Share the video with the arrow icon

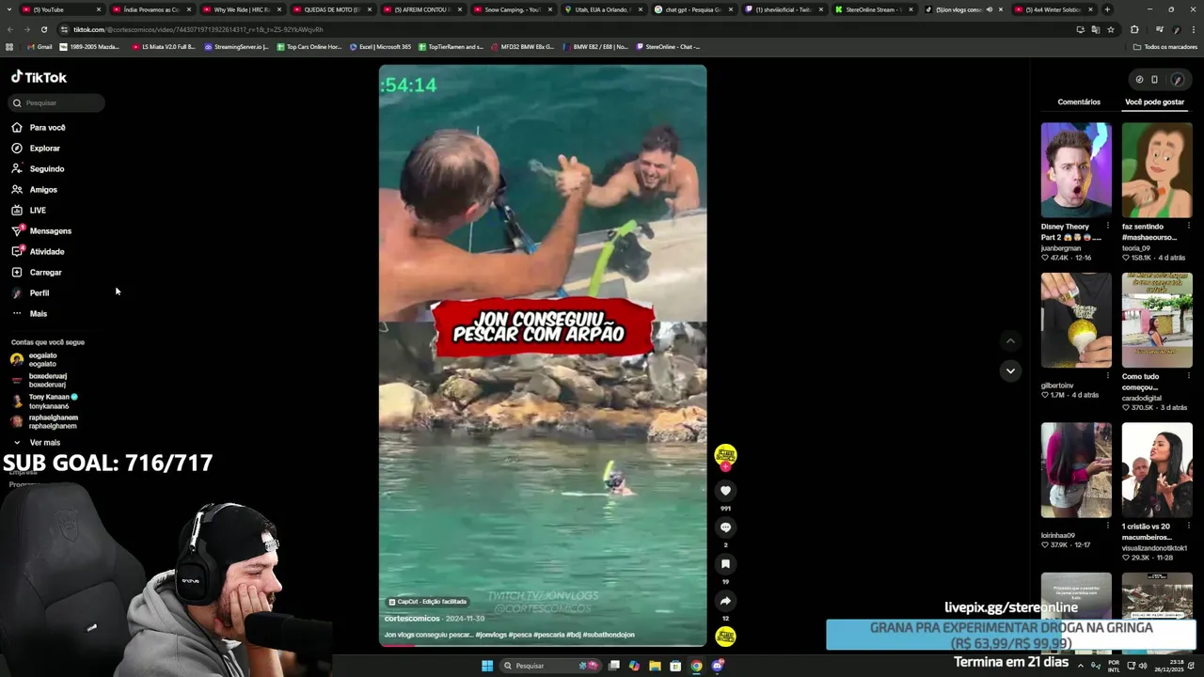pyautogui.click(x=725, y=600)
